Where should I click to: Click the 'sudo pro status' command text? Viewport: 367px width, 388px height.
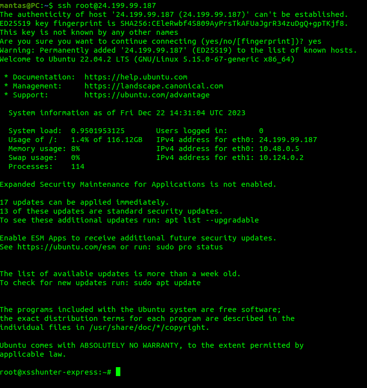click(x=189, y=247)
